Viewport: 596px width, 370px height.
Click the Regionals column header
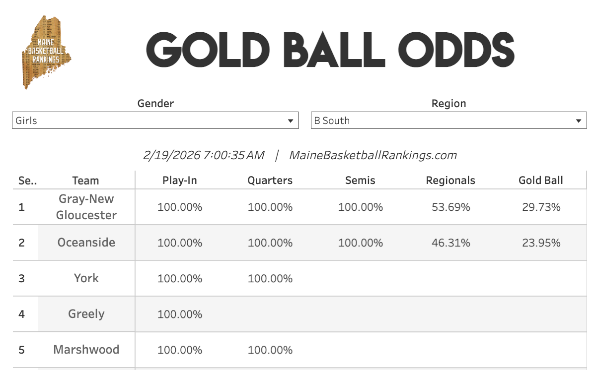(x=450, y=181)
